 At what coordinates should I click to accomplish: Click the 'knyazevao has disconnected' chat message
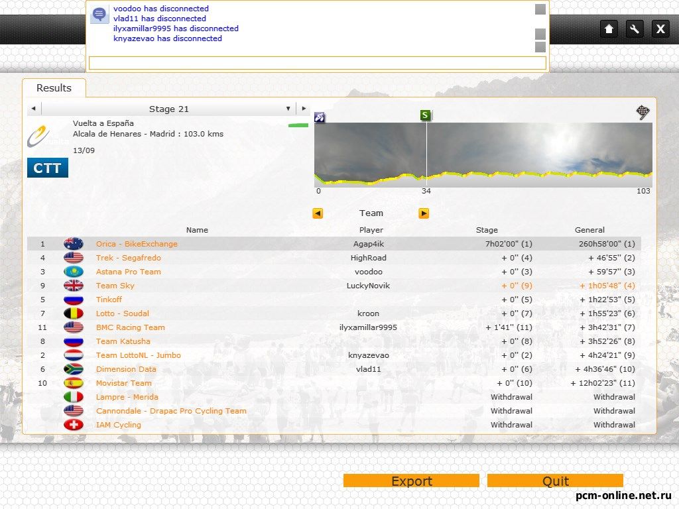(x=168, y=38)
